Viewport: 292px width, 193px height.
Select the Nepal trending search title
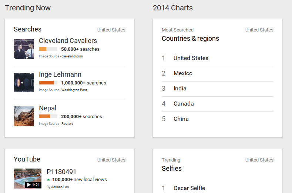pyautogui.click(x=48, y=108)
